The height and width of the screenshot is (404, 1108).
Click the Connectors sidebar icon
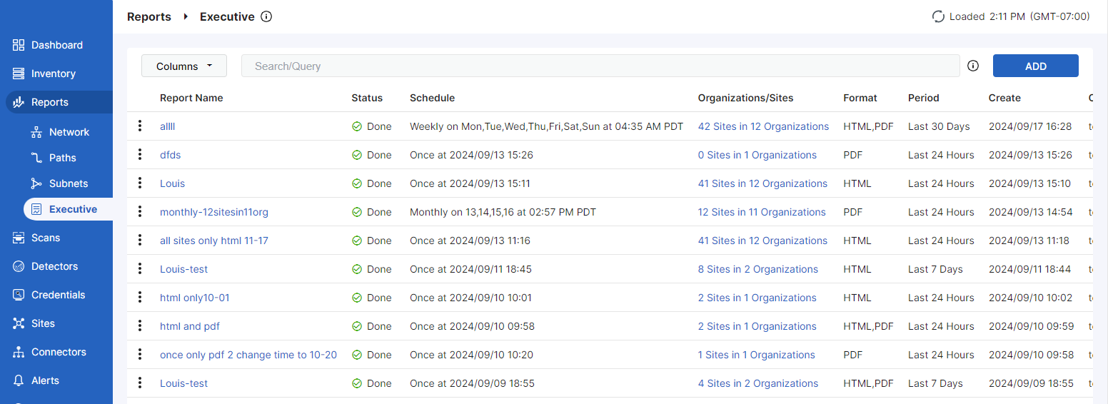[19, 352]
